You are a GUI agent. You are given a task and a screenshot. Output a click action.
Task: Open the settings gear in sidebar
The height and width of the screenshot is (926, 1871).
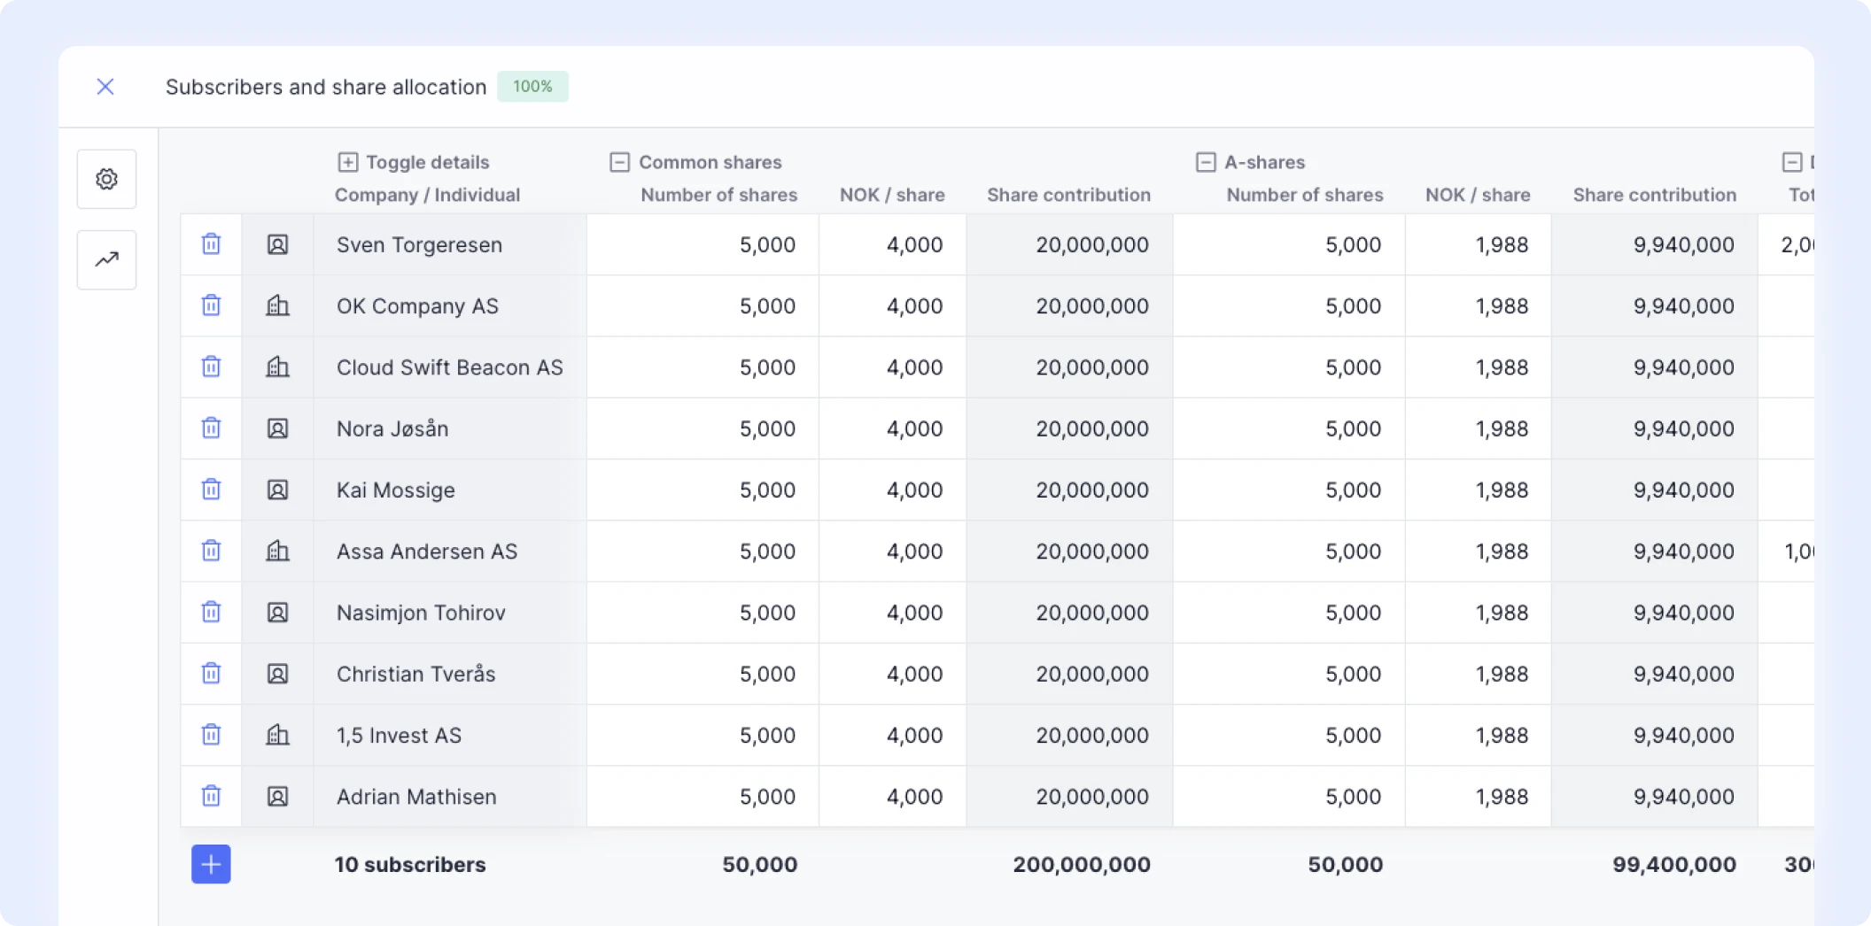point(106,179)
